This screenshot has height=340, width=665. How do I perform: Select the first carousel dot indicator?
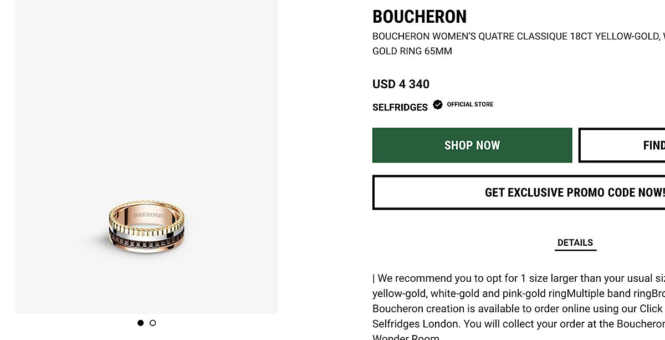coord(141,323)
